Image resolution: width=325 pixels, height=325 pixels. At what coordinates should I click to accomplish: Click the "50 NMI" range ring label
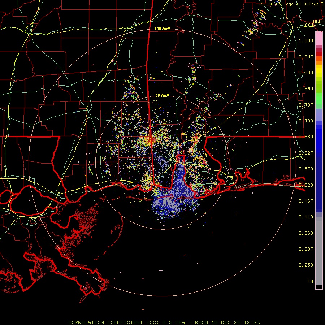point(162,95)
